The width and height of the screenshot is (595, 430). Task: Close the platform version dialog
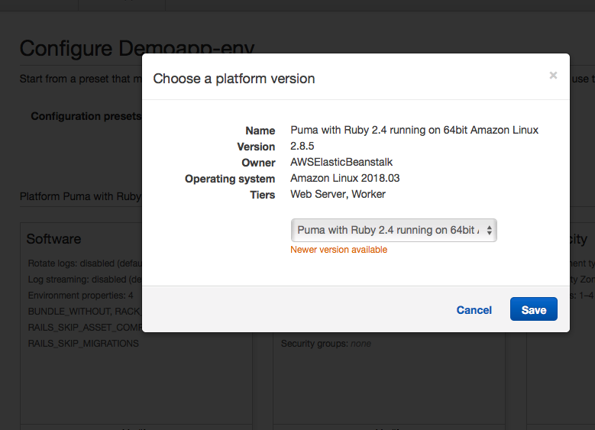click(x=553, y=75)
